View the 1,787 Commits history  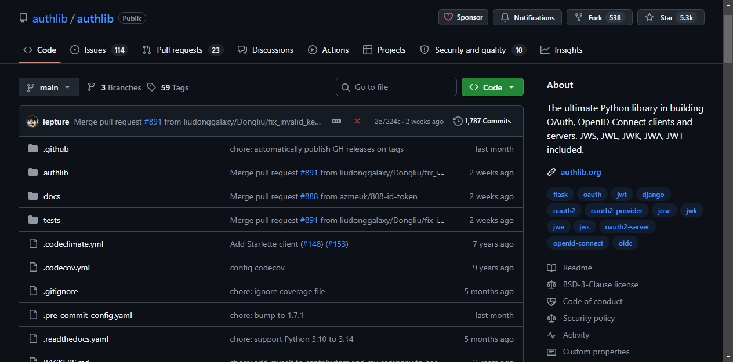click(482, 121)
